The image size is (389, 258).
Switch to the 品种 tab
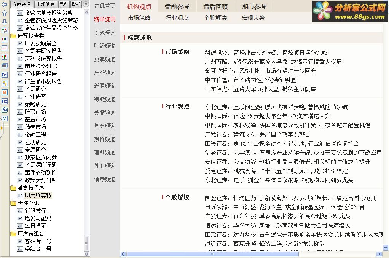click(x=64, y=5)
